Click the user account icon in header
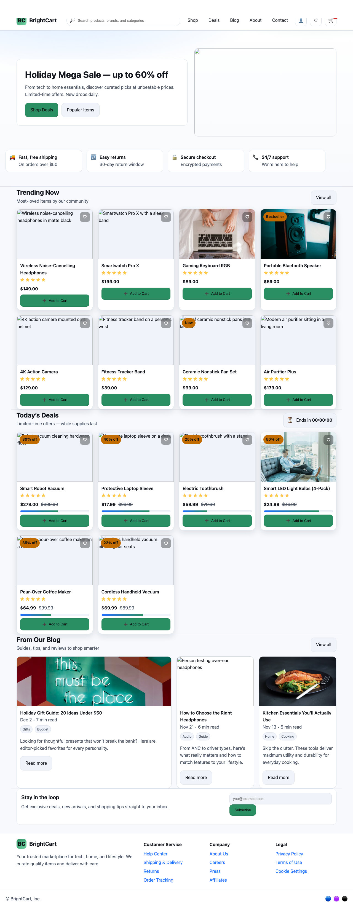The width and height of the screenshot is (353, 907). tap(300, 20)
